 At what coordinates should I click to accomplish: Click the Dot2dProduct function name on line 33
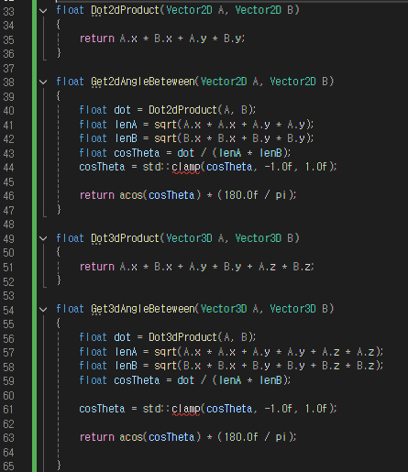[126, 10]
